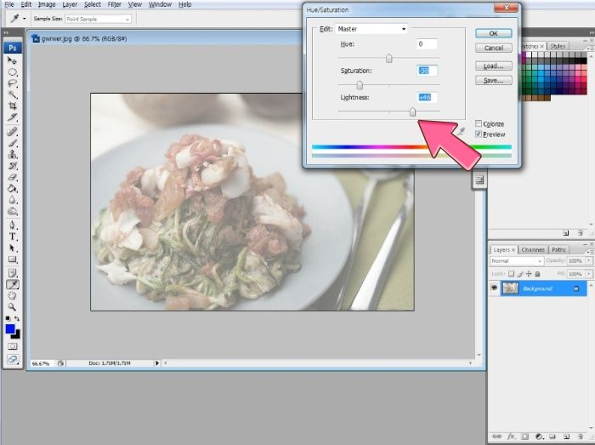
Task: Switch to the Channels tab
Action: pyautogui.click(x=533, y=249)
